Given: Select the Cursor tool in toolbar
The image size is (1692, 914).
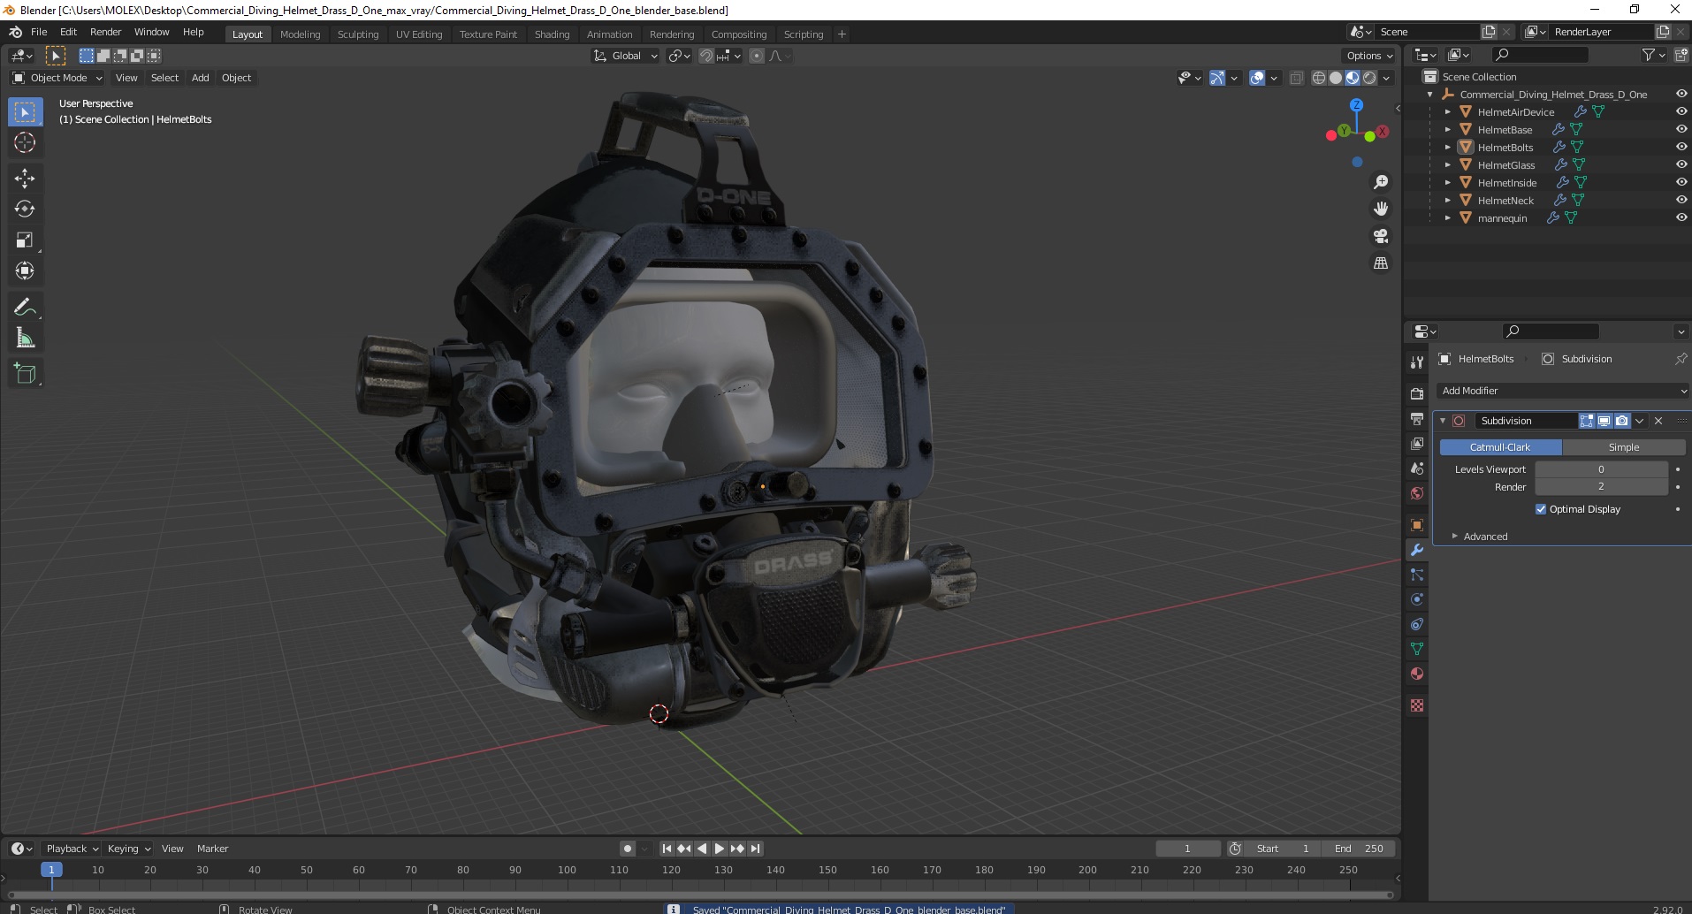Looking at the screenshot, I should (25, 142).
